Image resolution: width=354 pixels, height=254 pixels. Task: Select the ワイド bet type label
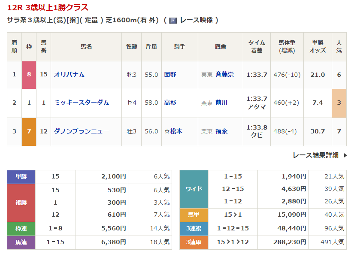(x=194, y=189)
